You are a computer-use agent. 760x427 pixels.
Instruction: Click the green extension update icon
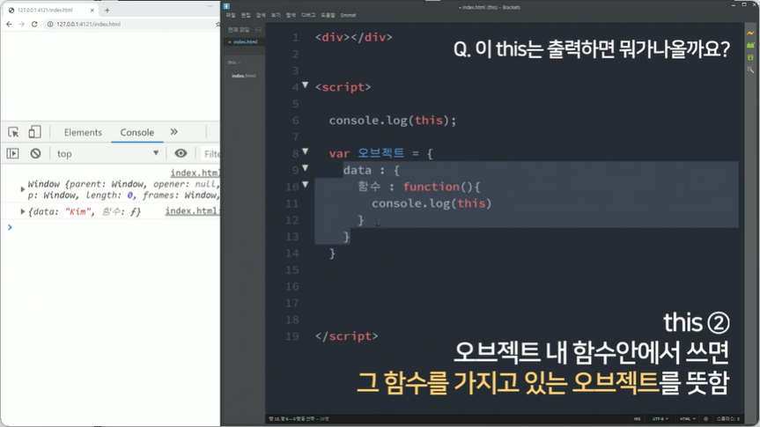(750, 57)
